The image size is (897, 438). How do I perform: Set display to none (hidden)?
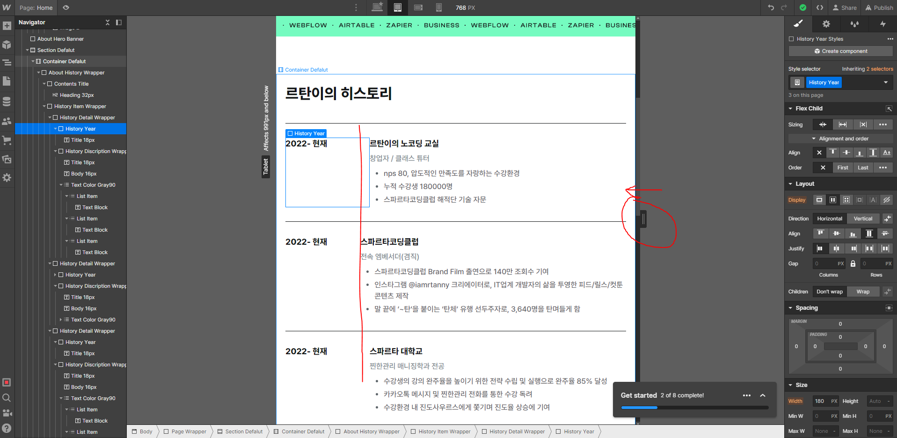click(x=887, y=200)
